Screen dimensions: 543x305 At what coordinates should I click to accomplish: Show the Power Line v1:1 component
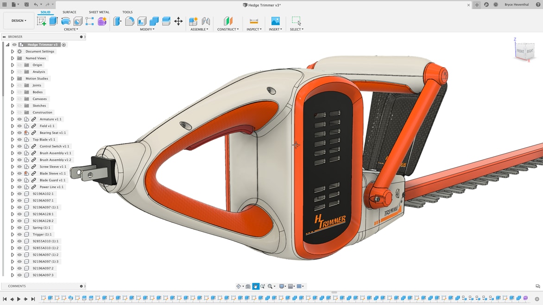[x=19, y=187]
